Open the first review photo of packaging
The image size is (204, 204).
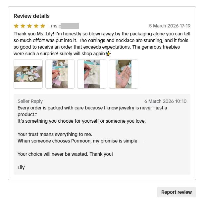pos(28,74)
